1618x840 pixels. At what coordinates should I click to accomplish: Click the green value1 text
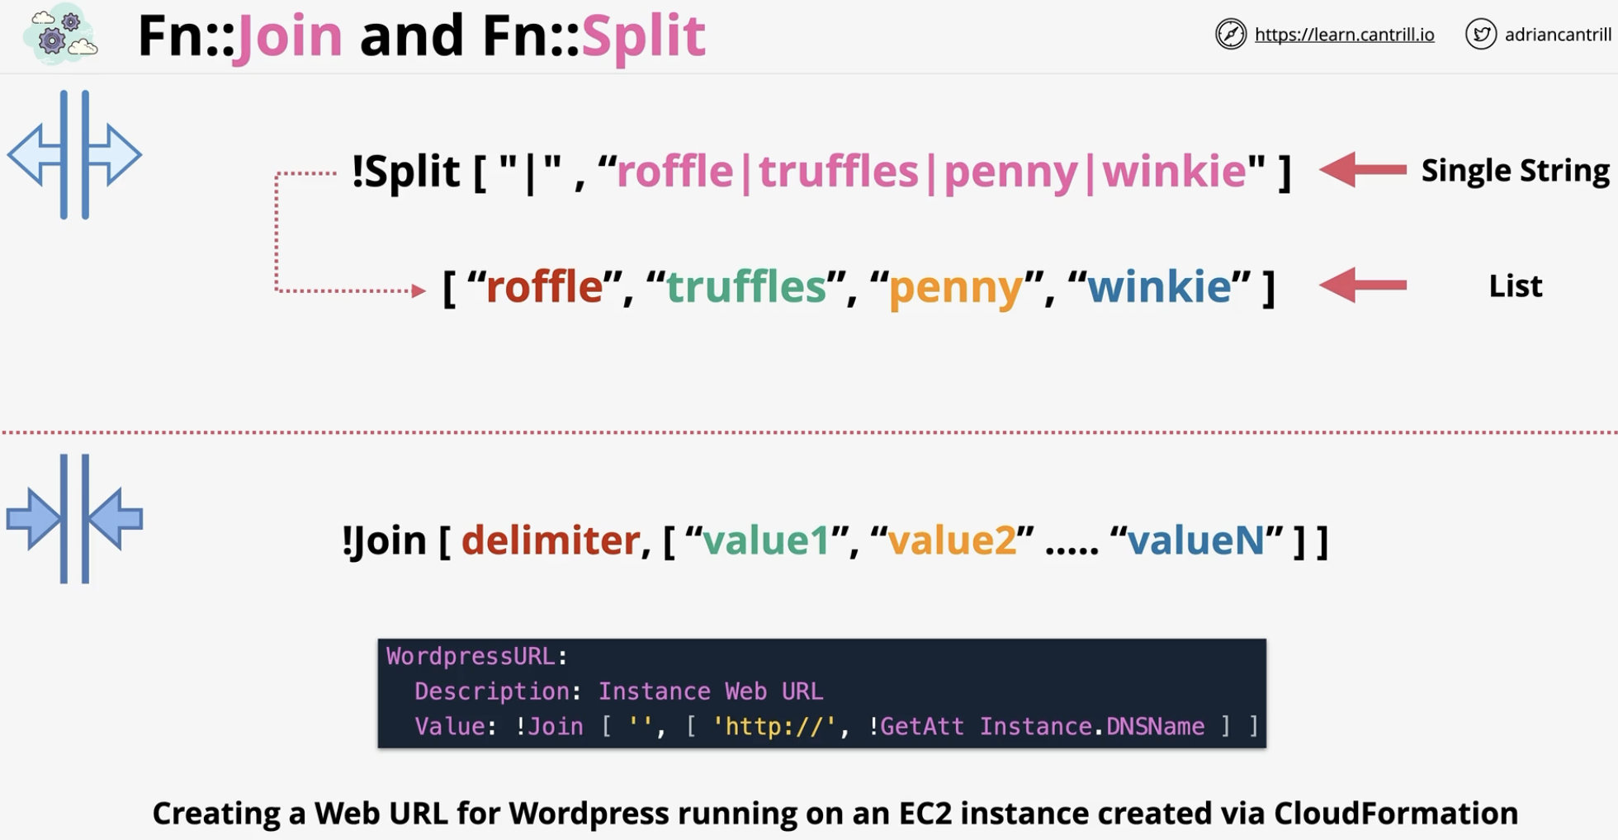tap(766, 540)
